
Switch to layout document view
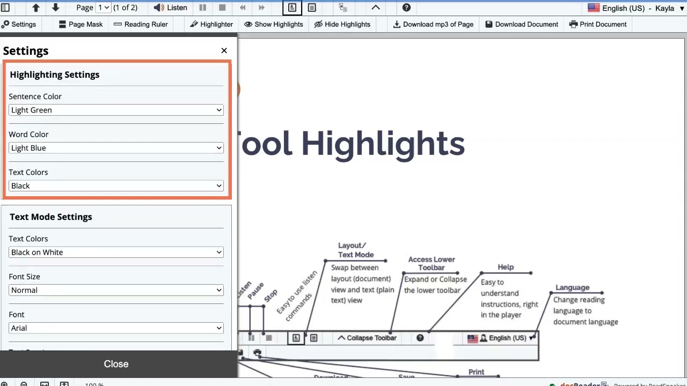292,8
